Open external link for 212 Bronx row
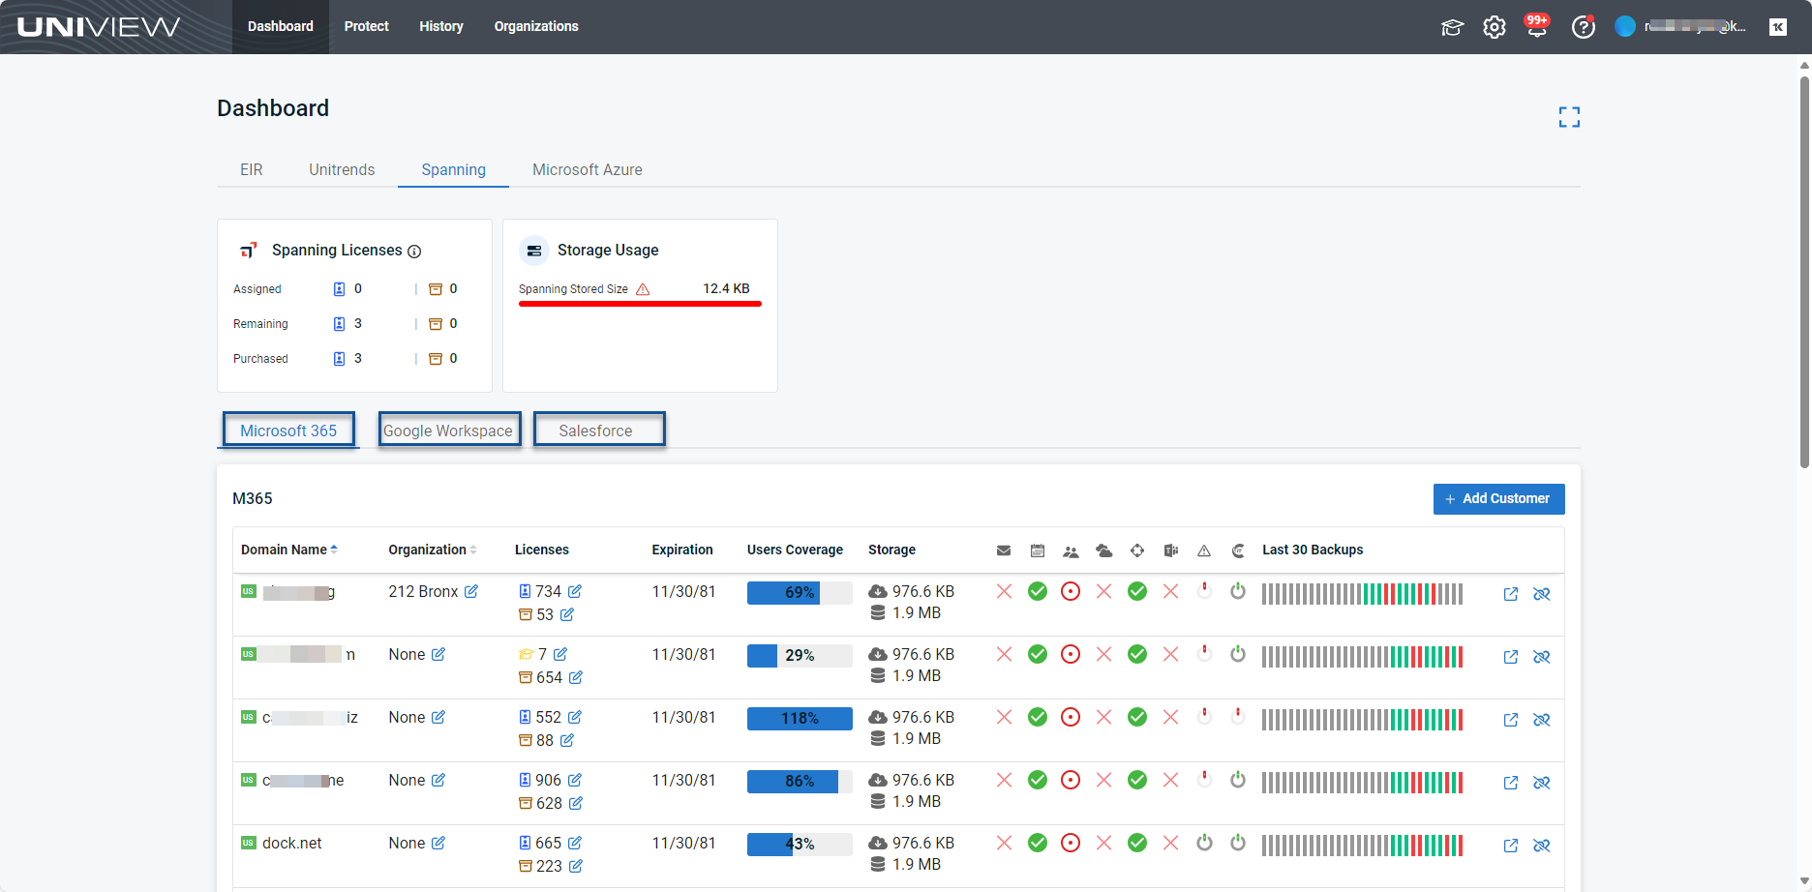 tap(1511, 594)
